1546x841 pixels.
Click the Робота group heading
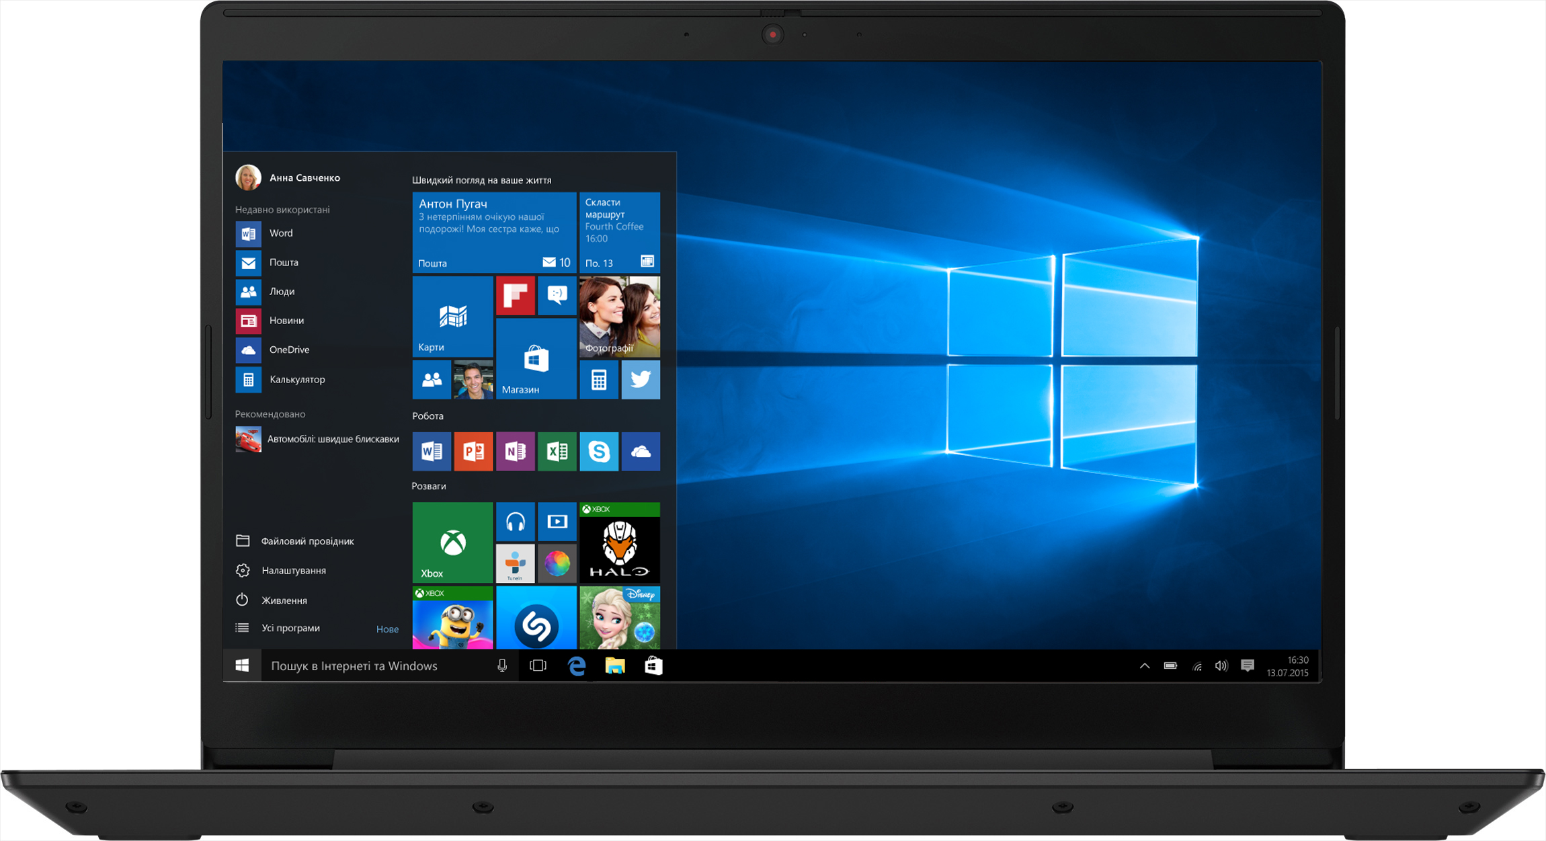[428, 416]
